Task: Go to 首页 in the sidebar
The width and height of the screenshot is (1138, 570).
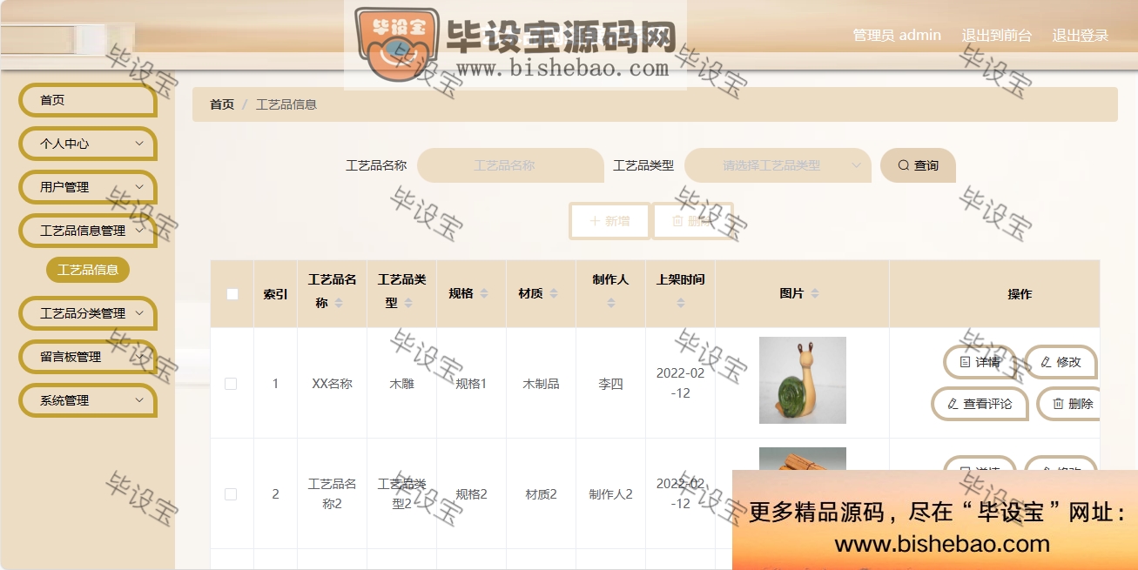Action: (x=87, y=100)
